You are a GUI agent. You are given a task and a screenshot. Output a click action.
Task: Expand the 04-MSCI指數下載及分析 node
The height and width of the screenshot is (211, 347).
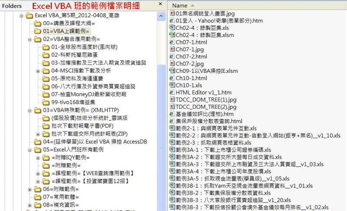38,71
